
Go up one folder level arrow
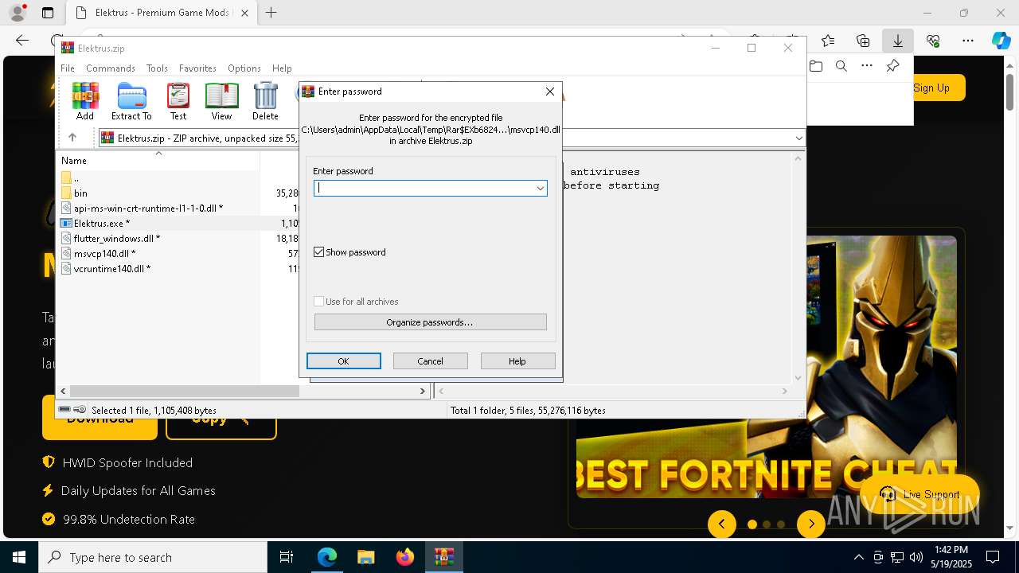72,138
